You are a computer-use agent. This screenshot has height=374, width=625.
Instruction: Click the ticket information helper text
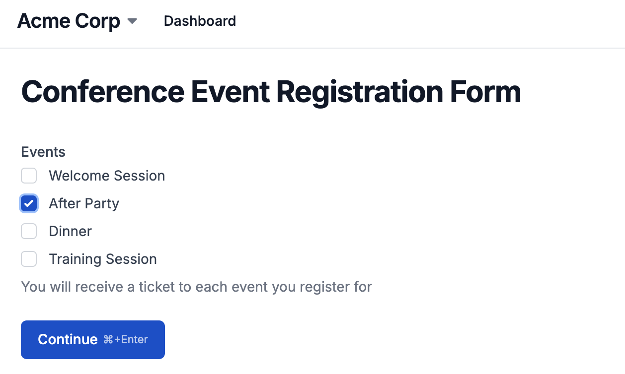(196, 287)
